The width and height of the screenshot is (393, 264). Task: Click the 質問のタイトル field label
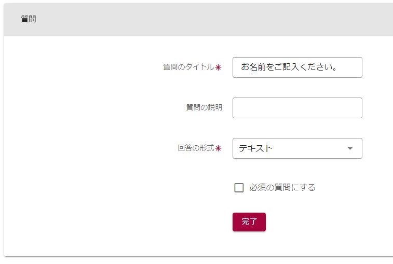tap(188, 67)
